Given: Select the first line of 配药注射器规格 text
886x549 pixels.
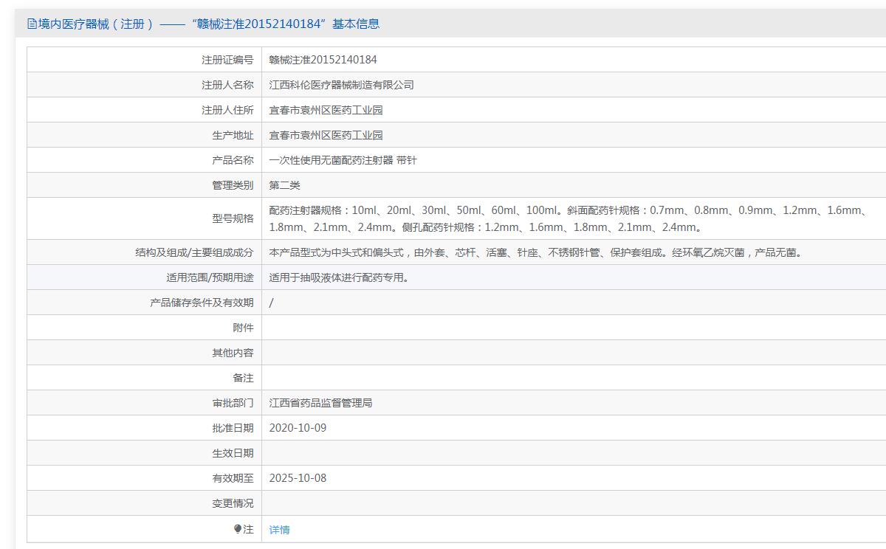Looking at the screenshot, I should pos(569,210).
